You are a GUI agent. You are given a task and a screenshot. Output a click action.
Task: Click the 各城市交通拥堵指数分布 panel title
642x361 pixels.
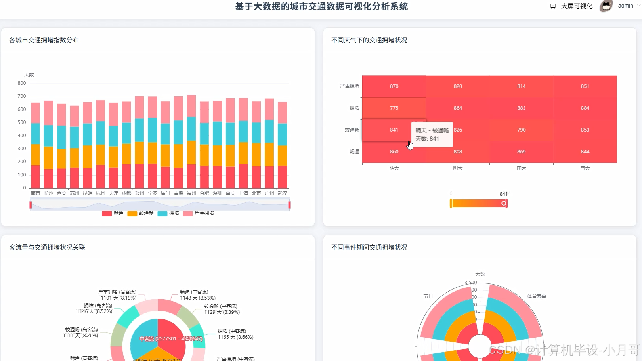coord(44,40)
